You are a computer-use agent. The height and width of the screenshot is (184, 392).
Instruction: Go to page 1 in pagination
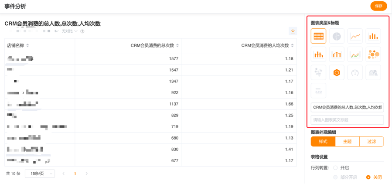[75, 174]
